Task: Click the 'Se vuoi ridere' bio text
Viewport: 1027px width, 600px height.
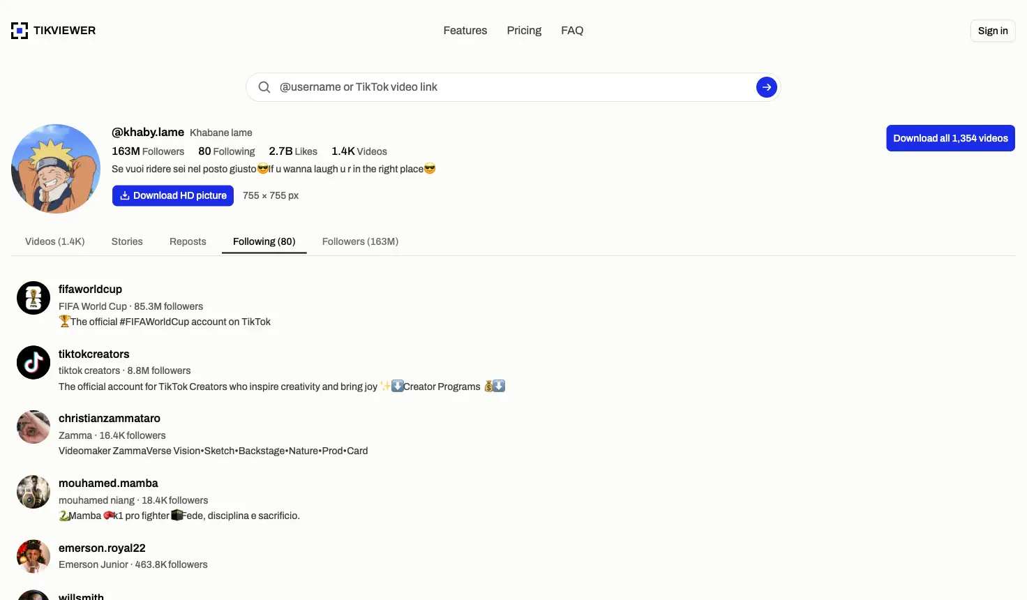Action: (273, 169)
